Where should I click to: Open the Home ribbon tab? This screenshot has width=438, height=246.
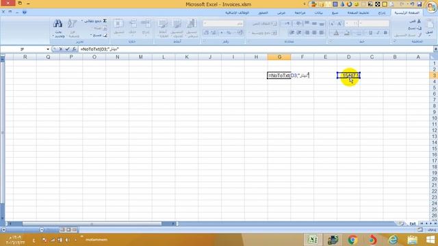[407, 13]
